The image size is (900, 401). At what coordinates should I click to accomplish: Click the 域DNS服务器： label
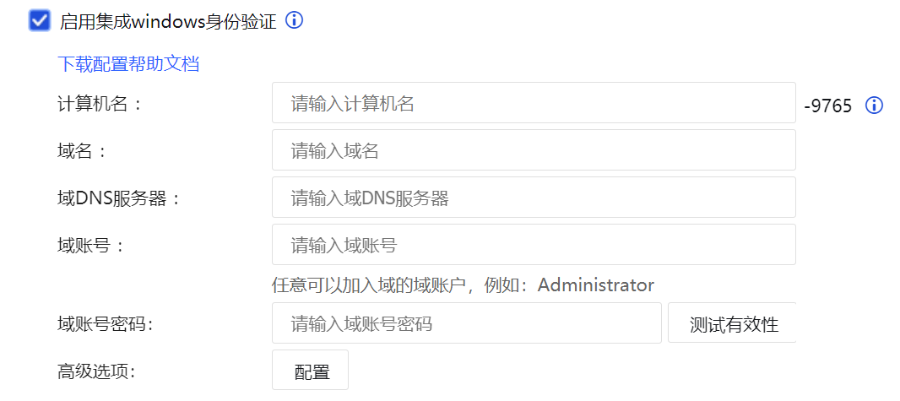click(x=118, y=198)
